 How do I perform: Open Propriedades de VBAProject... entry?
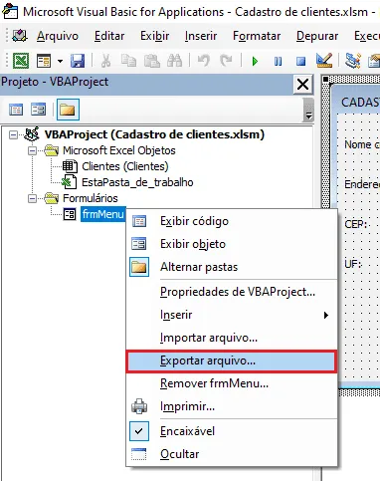tap(232, 292)
